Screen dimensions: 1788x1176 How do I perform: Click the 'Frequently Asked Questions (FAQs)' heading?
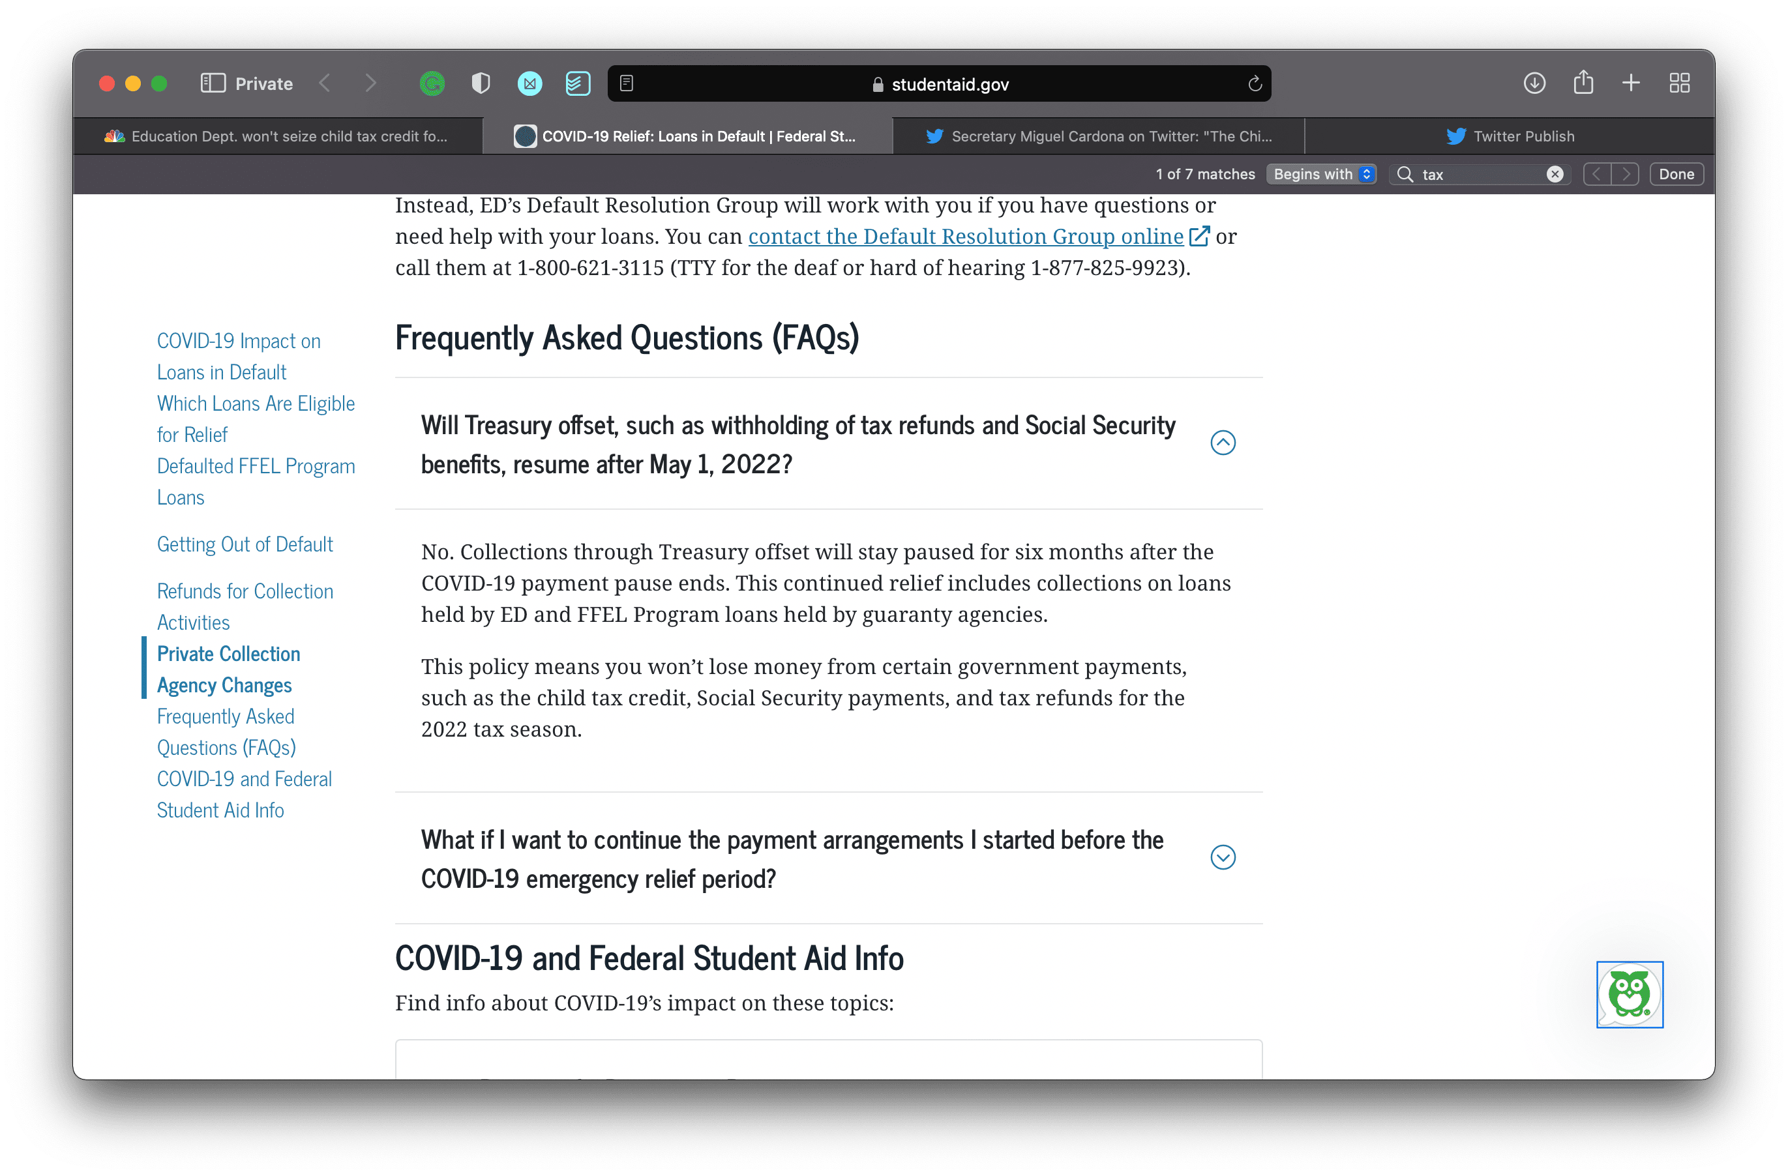point(627,338)
